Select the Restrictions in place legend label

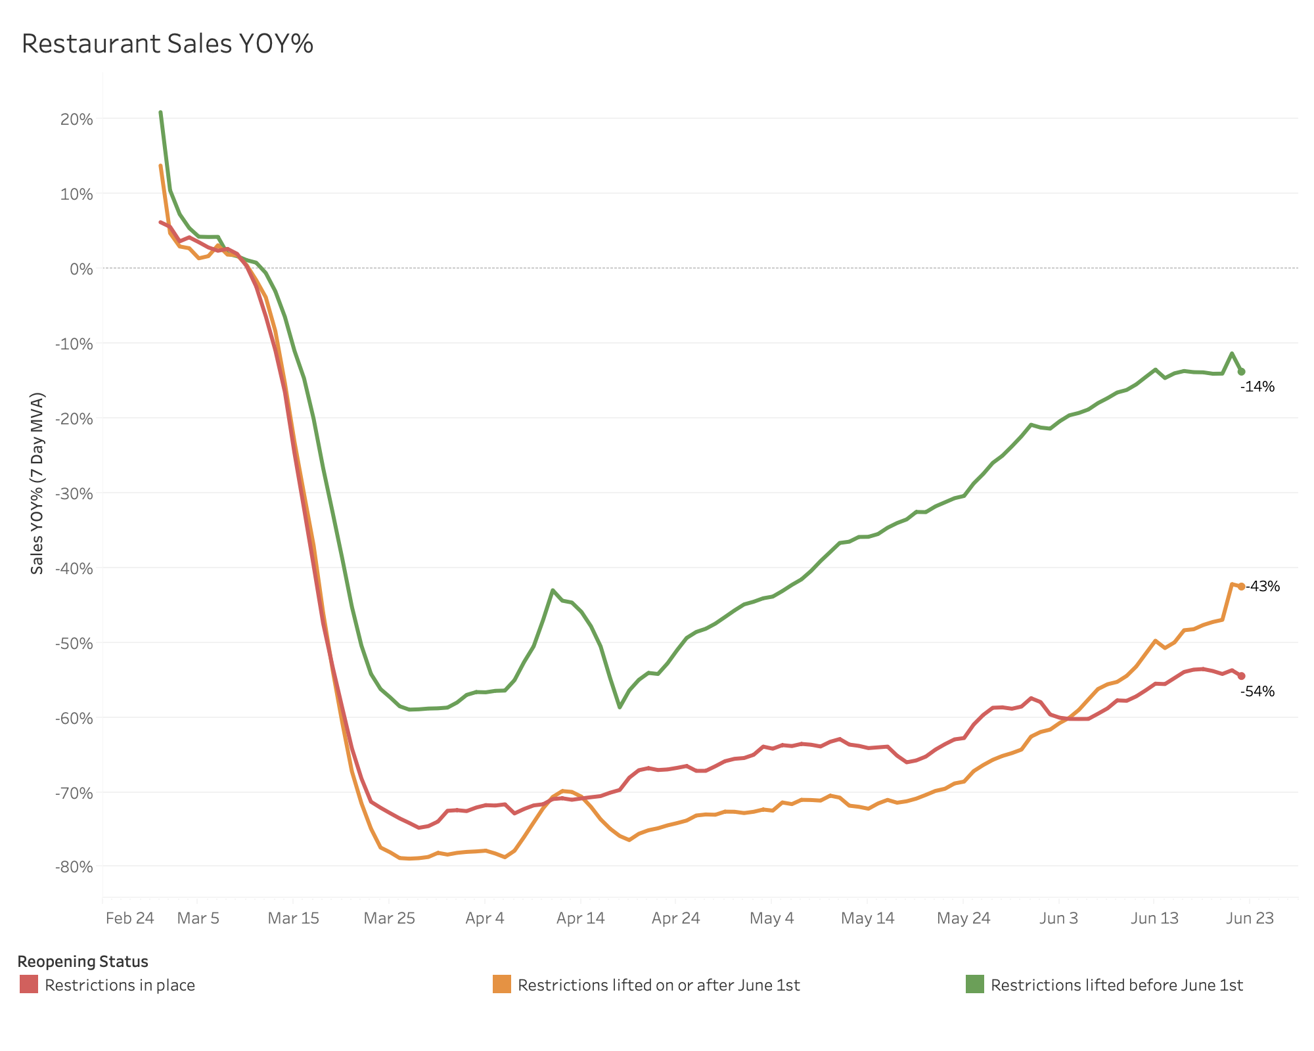pyautogui.click(x=120, y=985)
